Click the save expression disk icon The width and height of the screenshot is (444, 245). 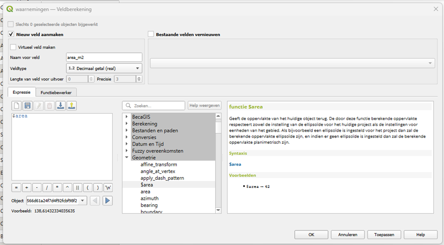coord(28,106)
